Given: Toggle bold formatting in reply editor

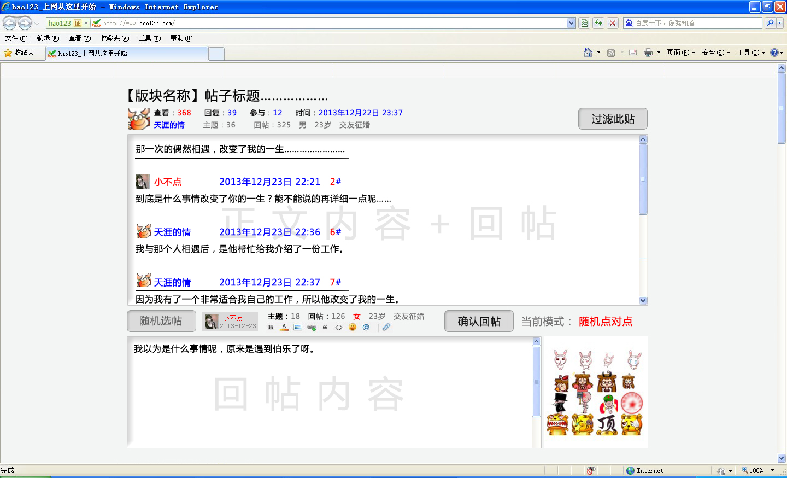Looking at the screenshot, I should point(271,327).
